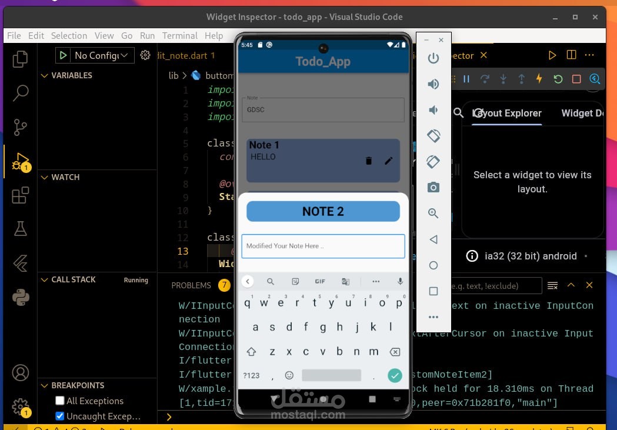Stop the debug session

(576, 79)
